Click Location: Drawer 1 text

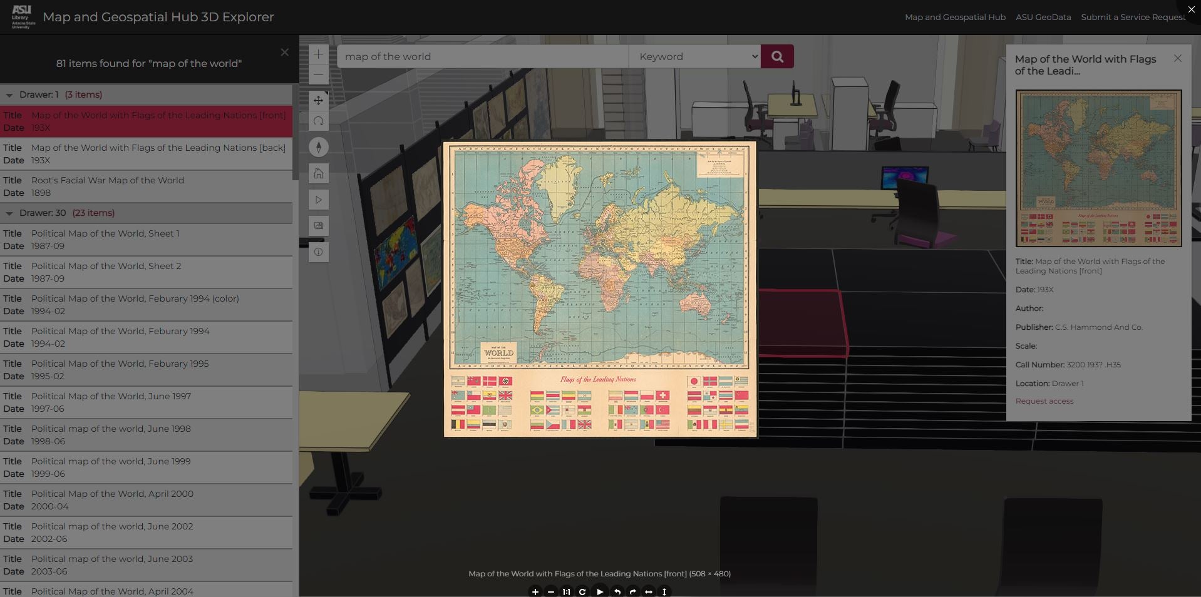click(x=1049, y=384)
